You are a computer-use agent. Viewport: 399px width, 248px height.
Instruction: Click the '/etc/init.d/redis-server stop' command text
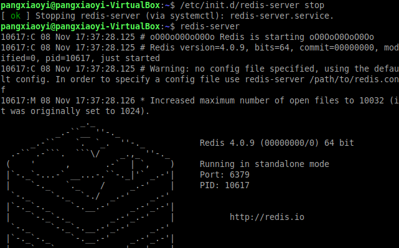[252, 6]
